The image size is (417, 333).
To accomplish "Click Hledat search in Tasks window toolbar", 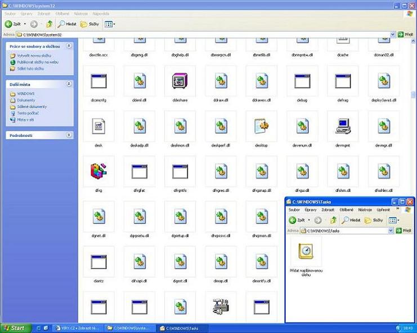I will pyautogui.click(x=351, y=220).
